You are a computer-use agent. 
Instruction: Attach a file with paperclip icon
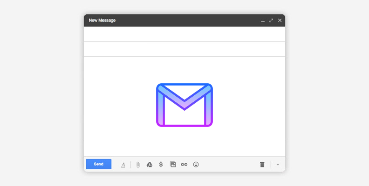[x=138, y=165]
